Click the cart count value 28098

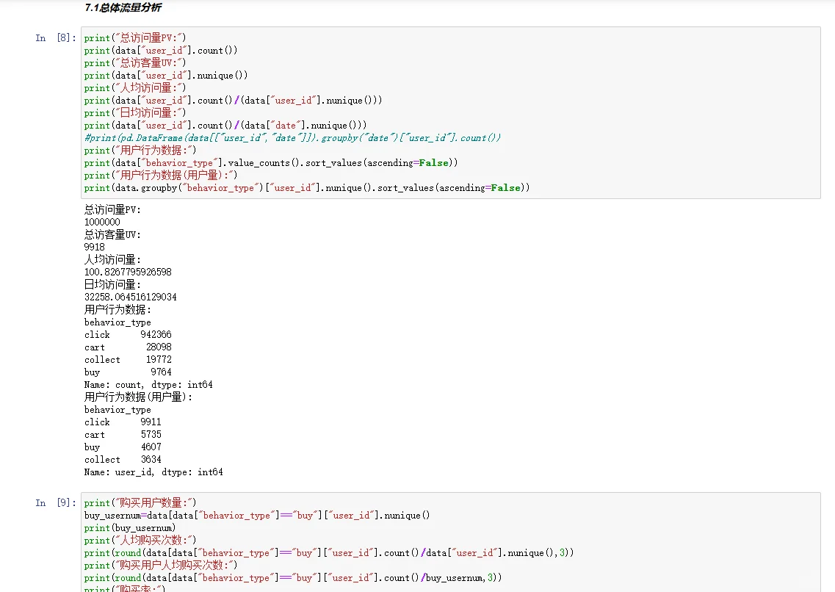pos(159,347)
